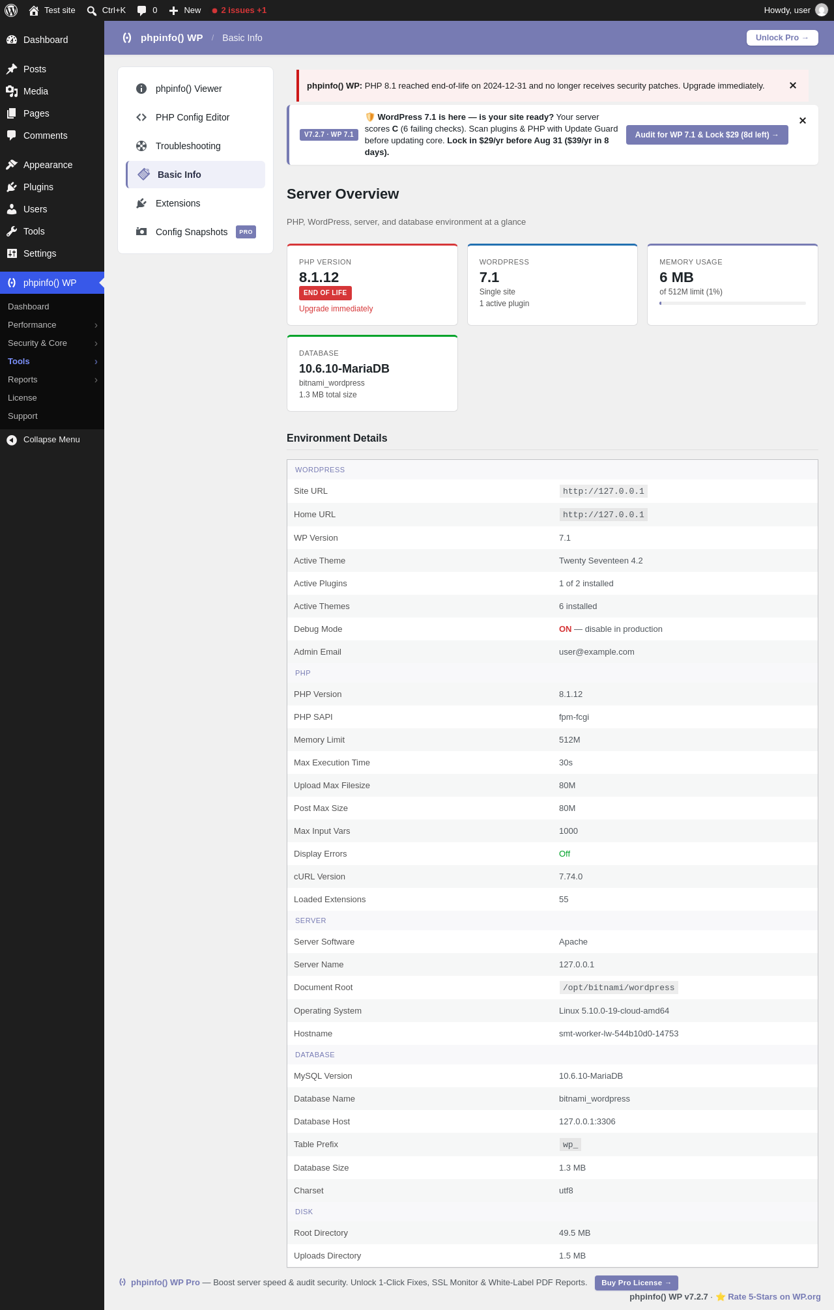Click the Buy Pro License button
This screenshot has width=834, height=1310.
(x=637, y=1283)
